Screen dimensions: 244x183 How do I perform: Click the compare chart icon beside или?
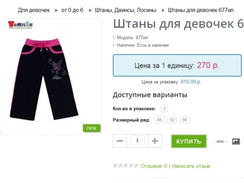point(236,142)
